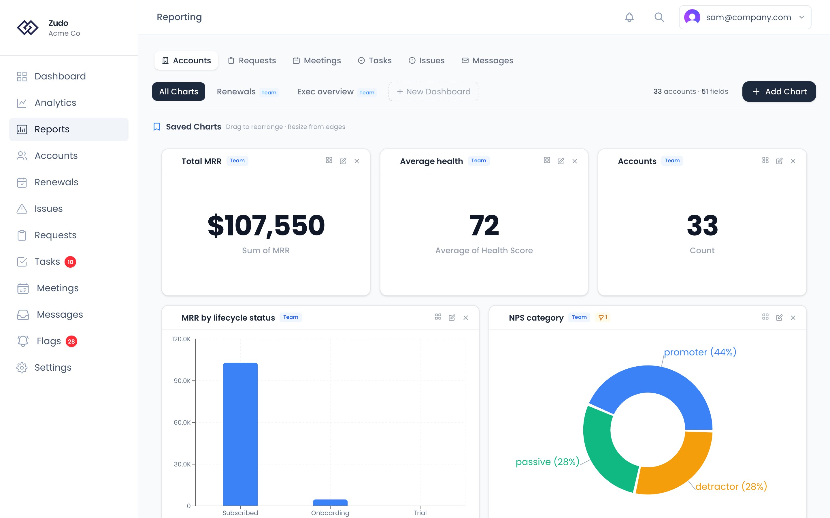Open the Renewals team dashboard
This screenshot has width=830, height=518.
click(247, 92)
